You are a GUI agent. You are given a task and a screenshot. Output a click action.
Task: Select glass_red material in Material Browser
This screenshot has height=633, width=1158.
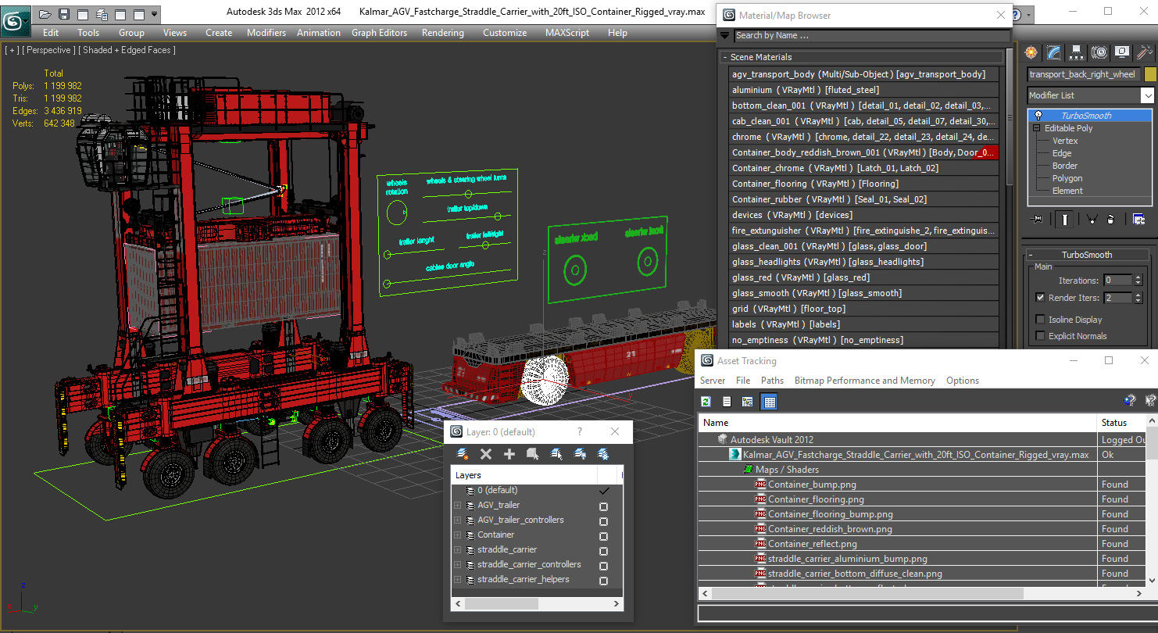[x=863, y=277]
